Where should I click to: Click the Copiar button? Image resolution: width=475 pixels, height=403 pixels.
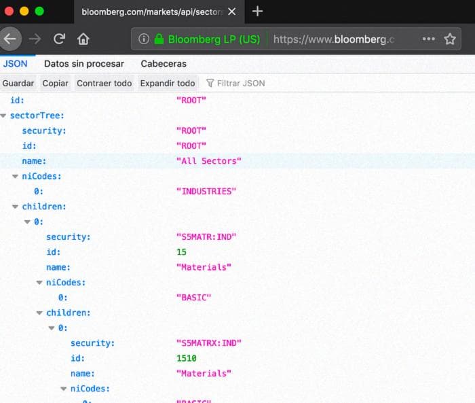coord(55,83)
